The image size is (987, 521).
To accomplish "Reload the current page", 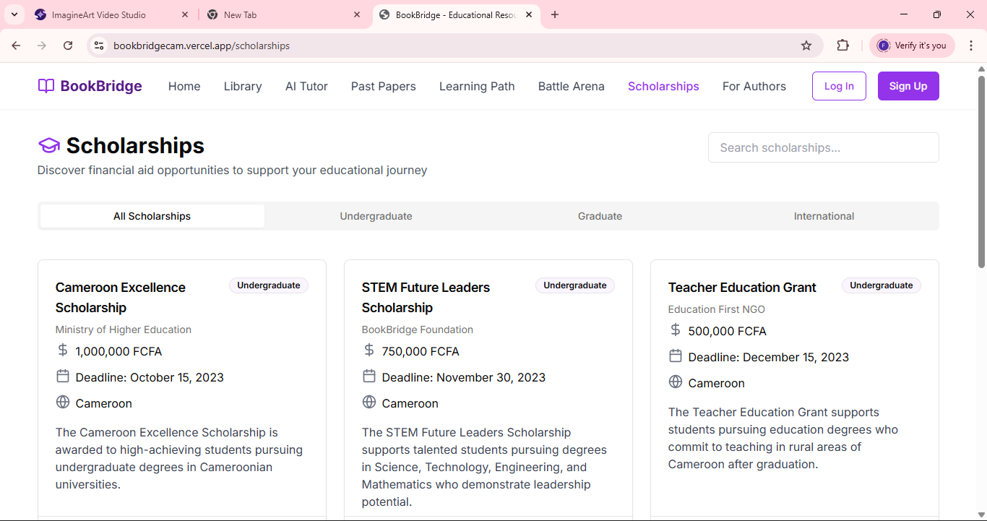I will click(x=68, y=46).
